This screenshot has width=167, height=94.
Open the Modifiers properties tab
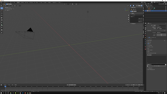(145, 39)
